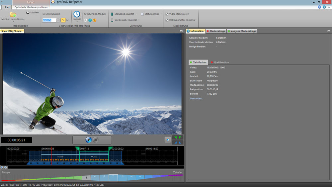This screenshot has width=332, height=187.
Task: Select the grey circle Zwischenbild mode option
Action: (85, 20)
